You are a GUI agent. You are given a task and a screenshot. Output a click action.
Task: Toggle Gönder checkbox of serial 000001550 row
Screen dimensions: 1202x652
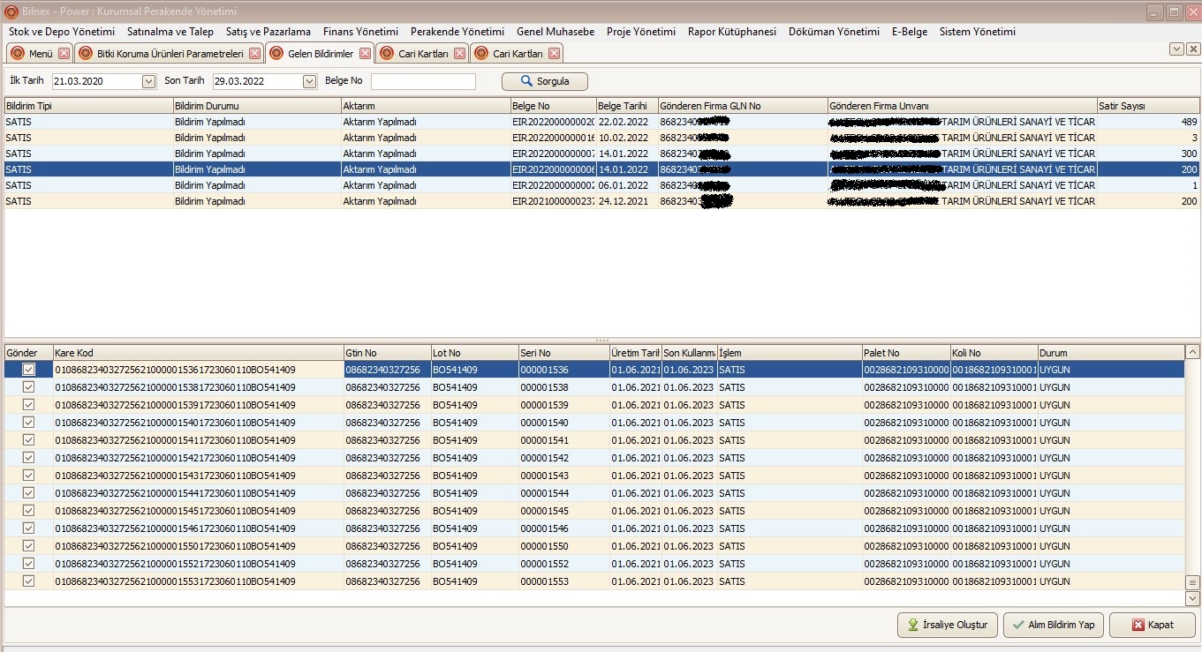point(28,546)
